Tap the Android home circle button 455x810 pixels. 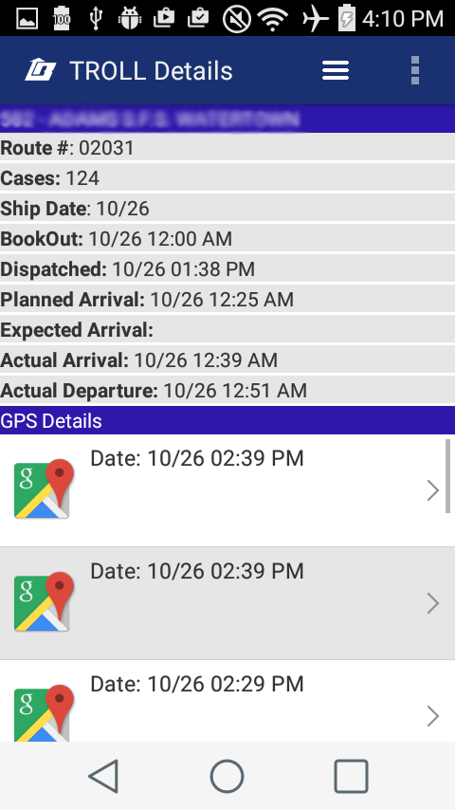click(x=227, y=776)
